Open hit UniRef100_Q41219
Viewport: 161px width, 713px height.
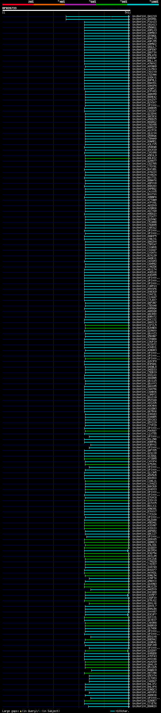tap(144, 16)
